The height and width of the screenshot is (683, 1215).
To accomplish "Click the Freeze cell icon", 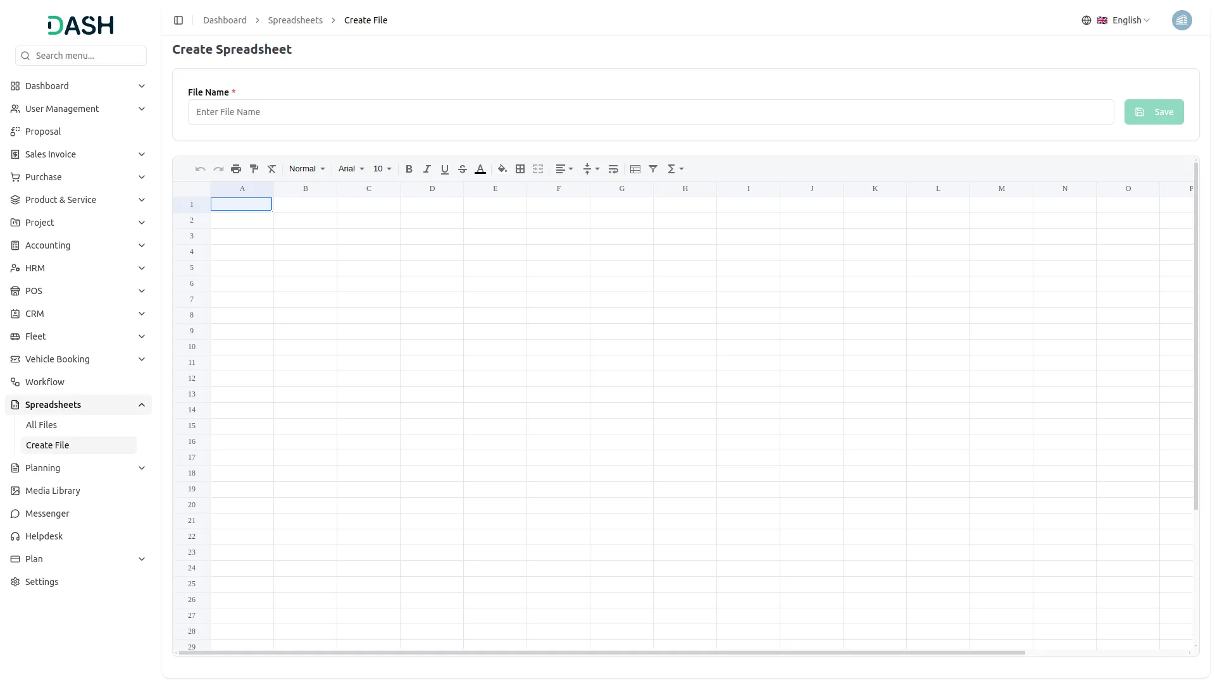I will pyautogui.click(x=635, y=169).
